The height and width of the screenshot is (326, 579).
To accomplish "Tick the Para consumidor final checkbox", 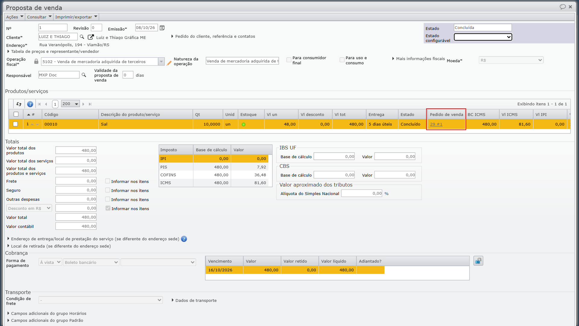I will (x=289, y=60).
